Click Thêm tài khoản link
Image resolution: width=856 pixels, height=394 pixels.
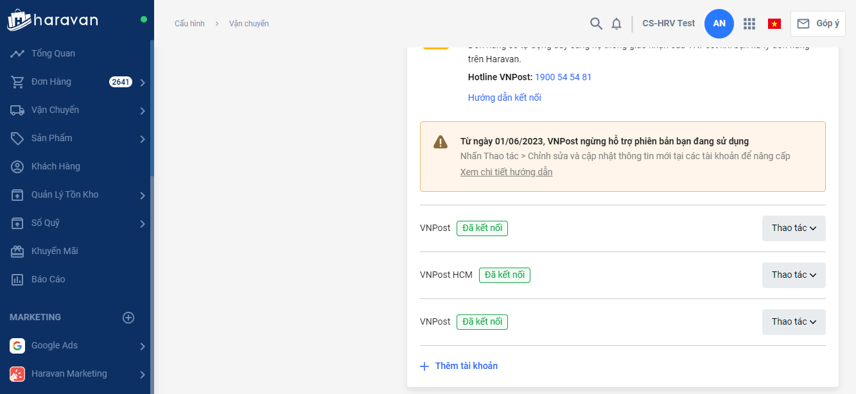pos(466,366)
